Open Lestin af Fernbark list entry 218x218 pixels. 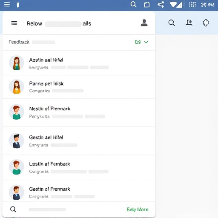pos(79,167)
